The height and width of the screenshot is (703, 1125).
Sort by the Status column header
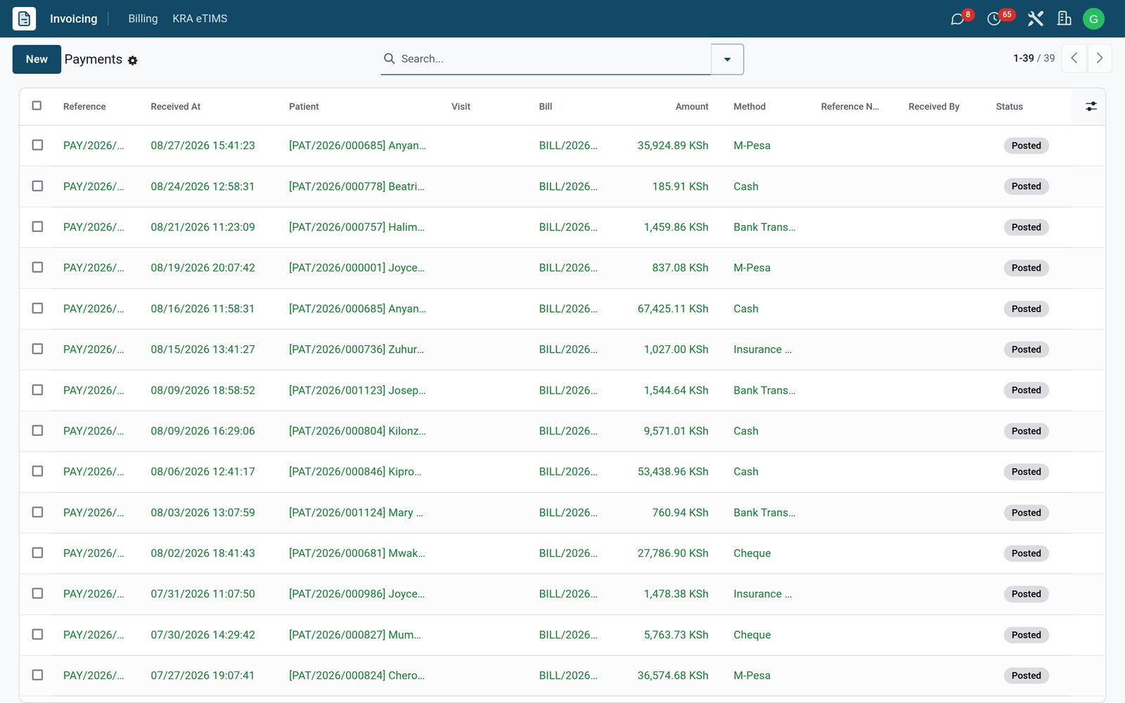1009,107
